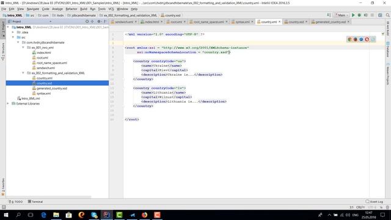The width and height of the screenshot is (391, 220).
Task: Switch to sendwich.xml editor tab
Action: click(x=124, y=22)
